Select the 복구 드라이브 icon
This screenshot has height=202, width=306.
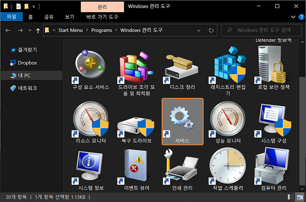136,127
